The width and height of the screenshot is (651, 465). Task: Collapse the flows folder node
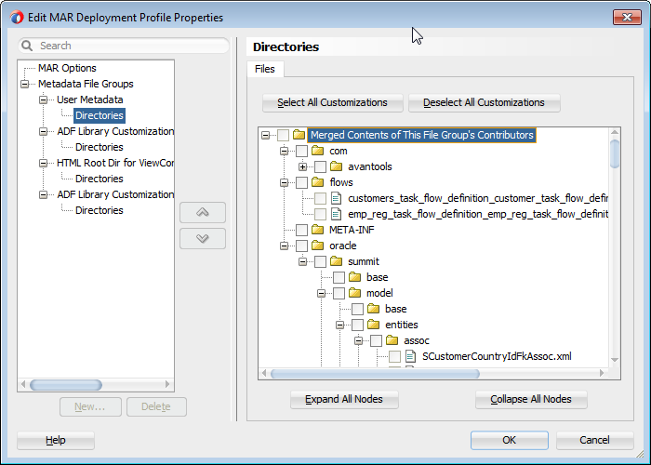(284, 182)
